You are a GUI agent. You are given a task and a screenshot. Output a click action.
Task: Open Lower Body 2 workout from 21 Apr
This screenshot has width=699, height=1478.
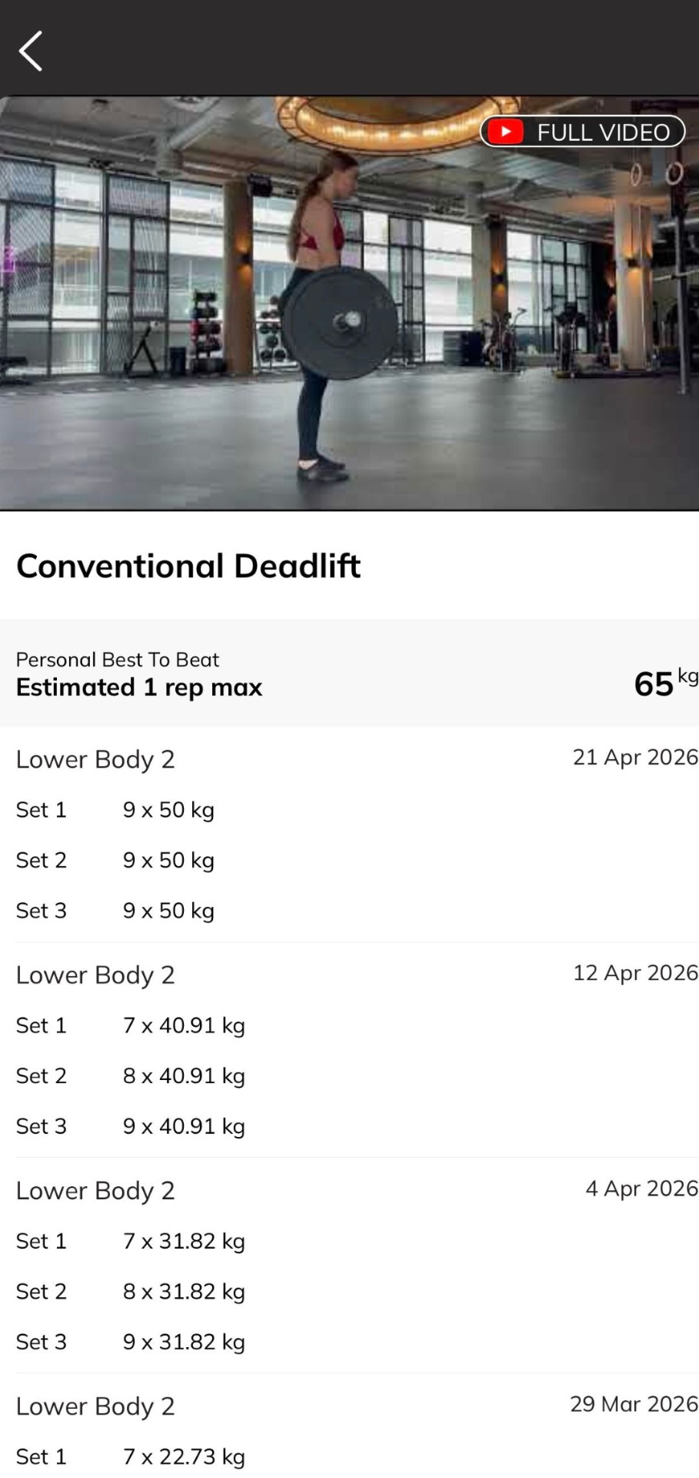[x=95, y=760]
